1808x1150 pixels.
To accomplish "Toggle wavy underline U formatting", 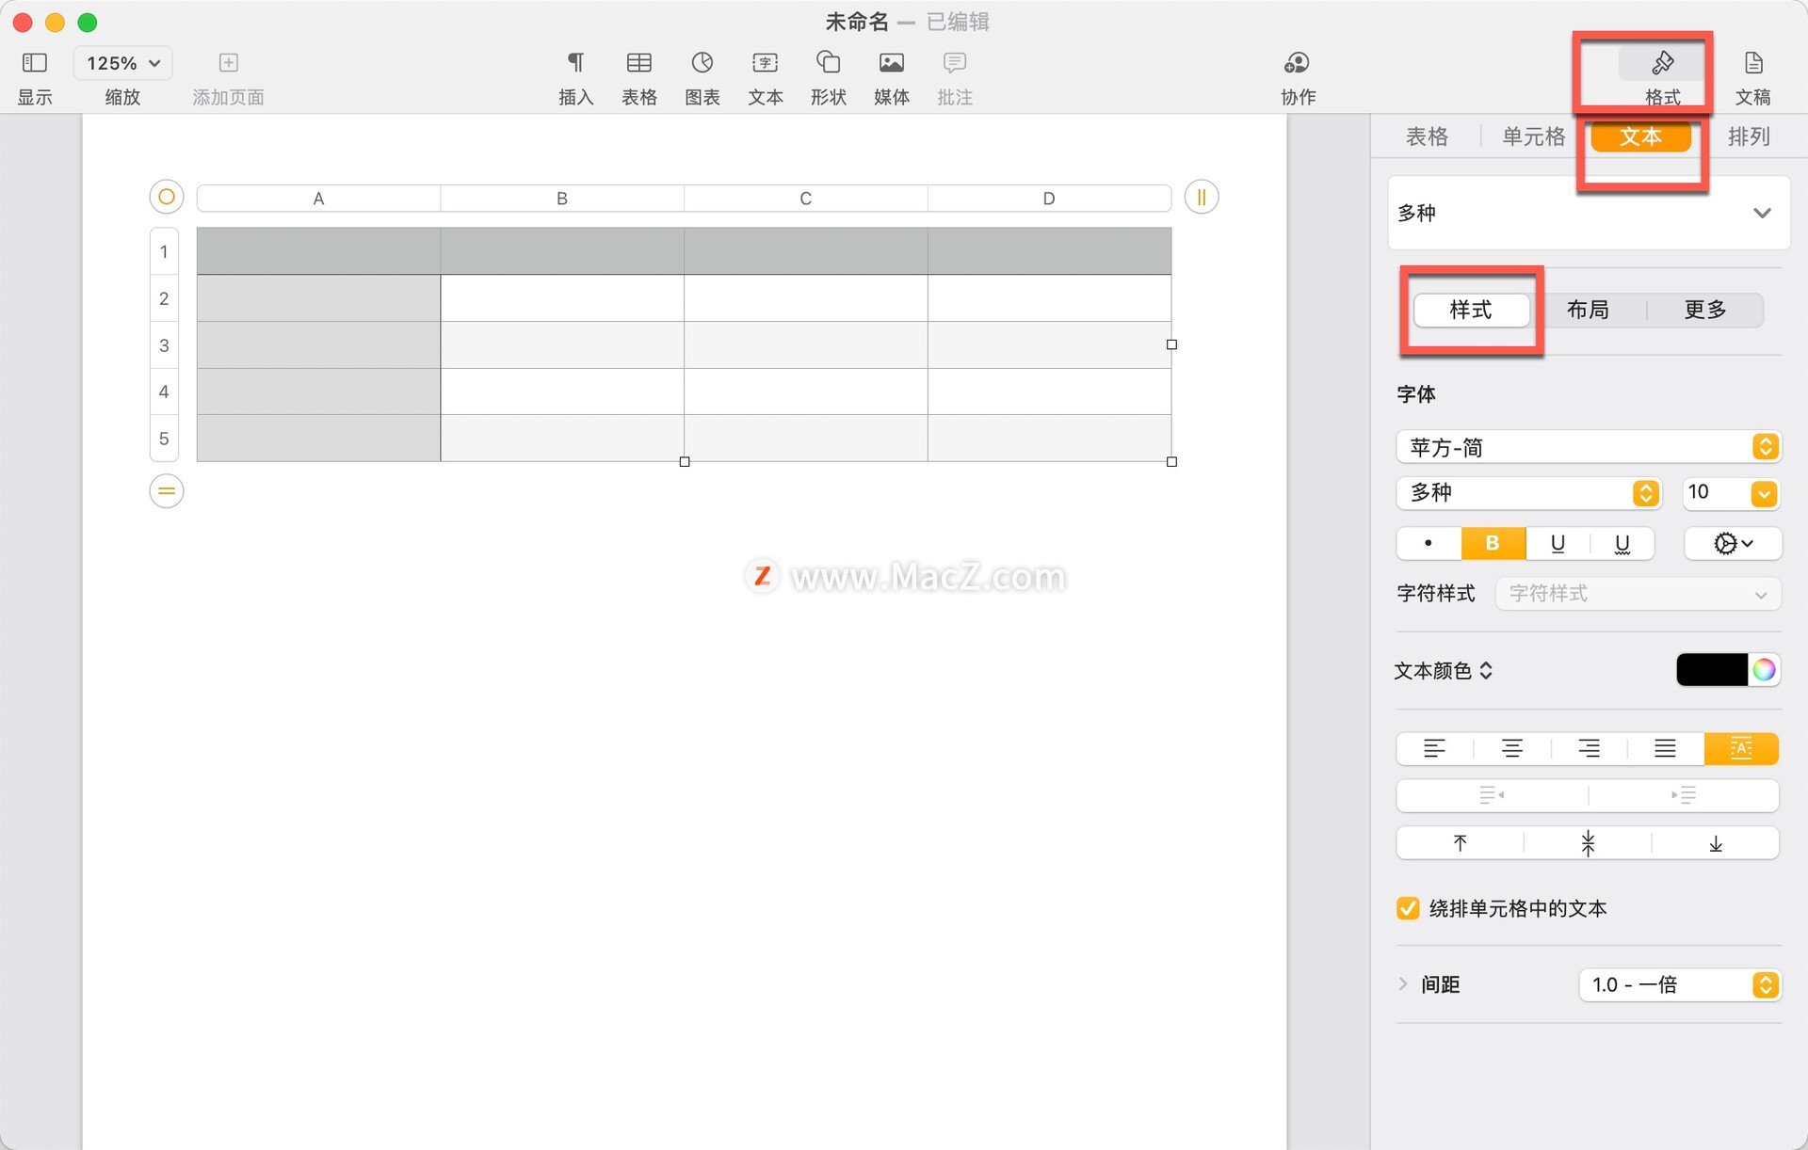I will (1622, 543).
